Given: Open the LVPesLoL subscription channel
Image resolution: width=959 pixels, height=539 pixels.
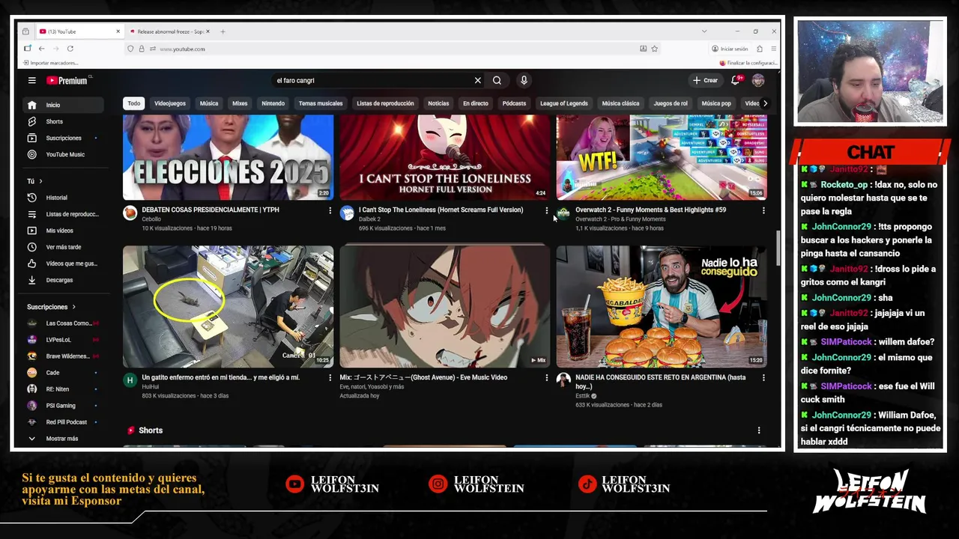Looking at the screenshot, I should pos(62,340).
